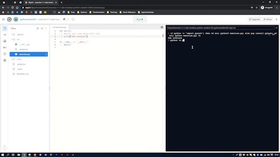Image resolution: width=280 pixels, height=157 pixels.
Task: Add a new file in Files panel
Action: 38,28
